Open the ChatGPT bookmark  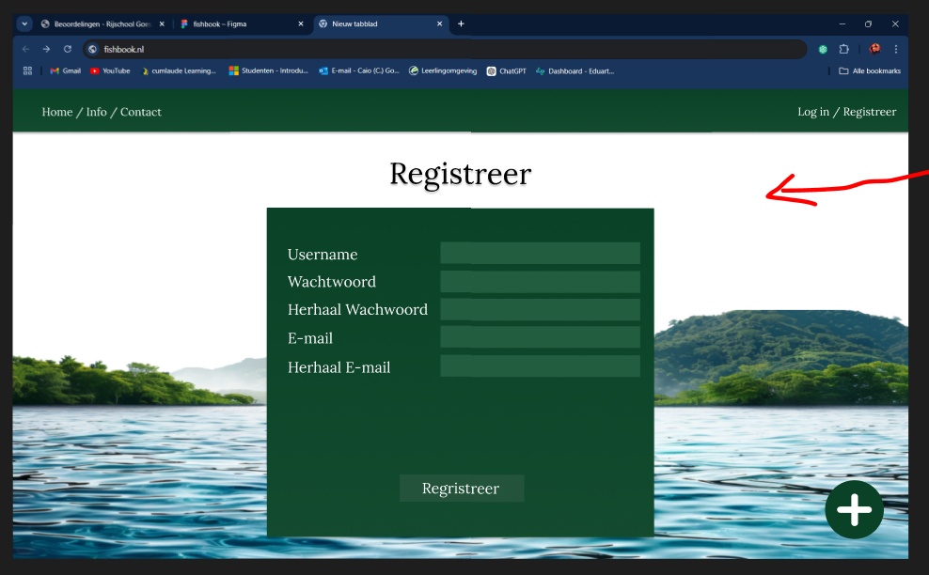point(506,70)
